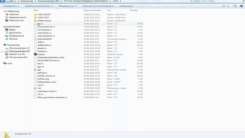Click the AimClosed.cs file icon
The height and width of the screenshot is (138, 245).
tap(35, 30)
